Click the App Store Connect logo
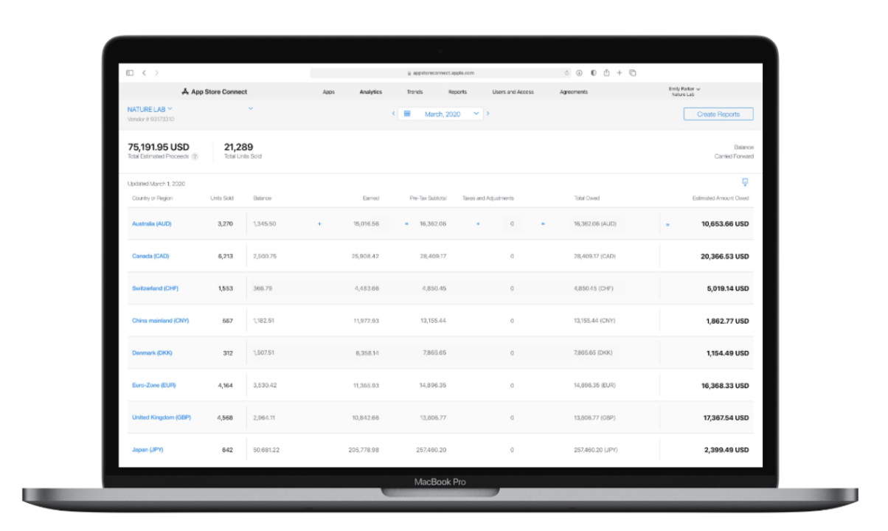 [215, 92]
